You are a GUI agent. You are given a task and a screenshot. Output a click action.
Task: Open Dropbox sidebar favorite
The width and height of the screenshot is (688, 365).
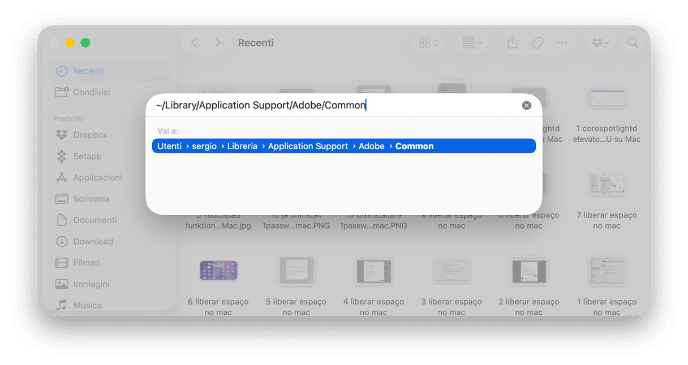[x=109, y=135]
